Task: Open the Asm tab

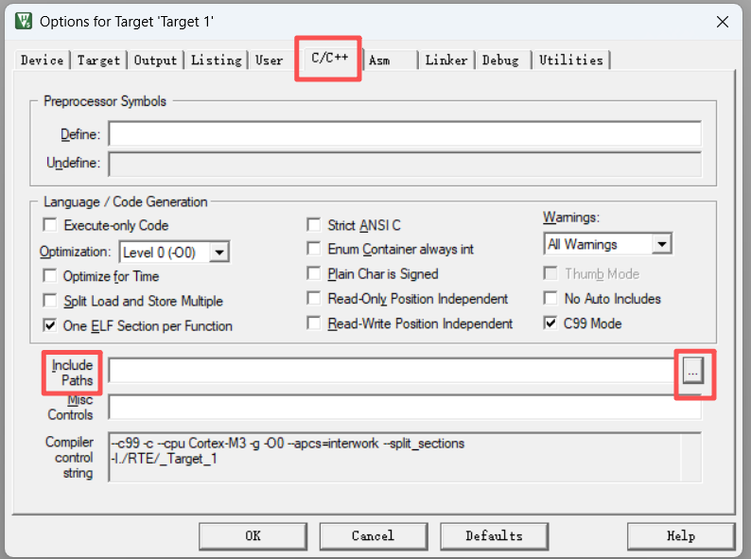Action: [x=379, y=61]
